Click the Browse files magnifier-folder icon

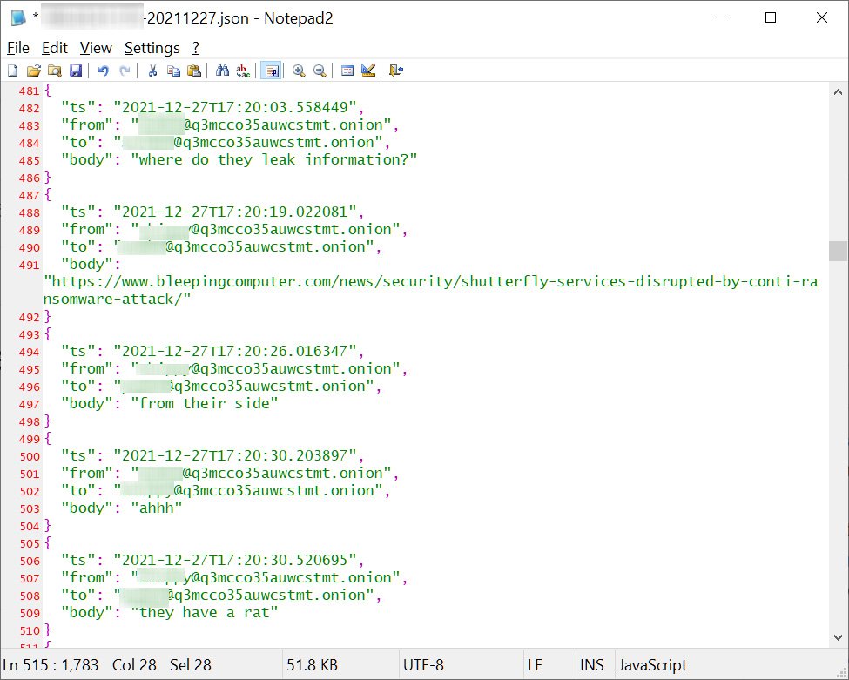pos(54,71)
